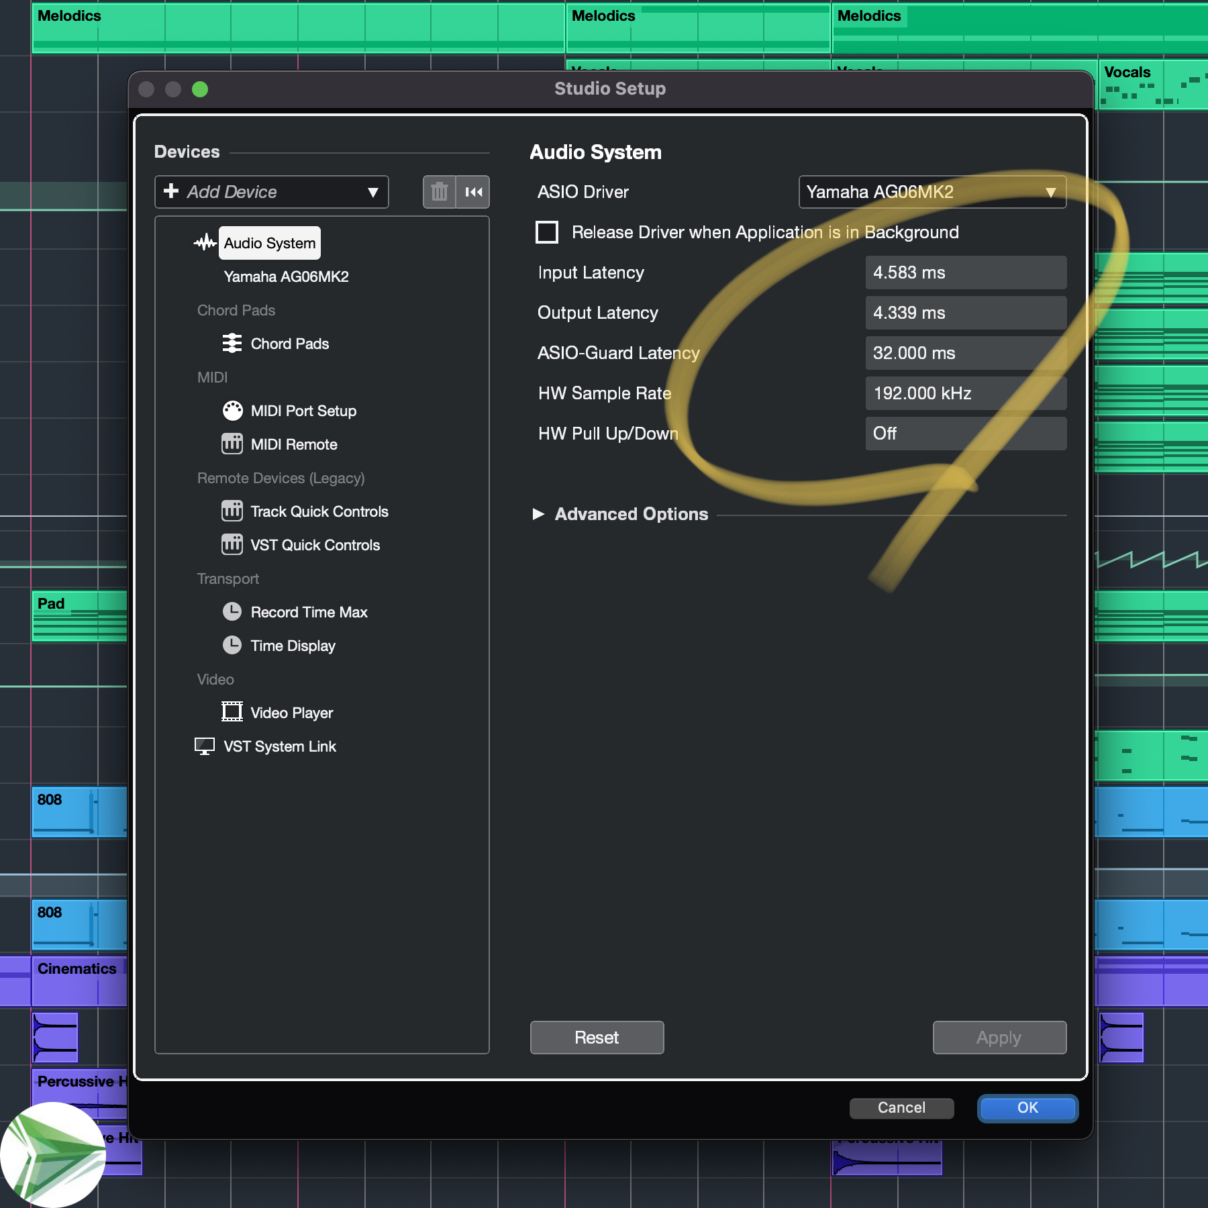Click the MIDI Port Setup connector icon
This screenshot has height=1208, width=1208.
pos(232,411)
